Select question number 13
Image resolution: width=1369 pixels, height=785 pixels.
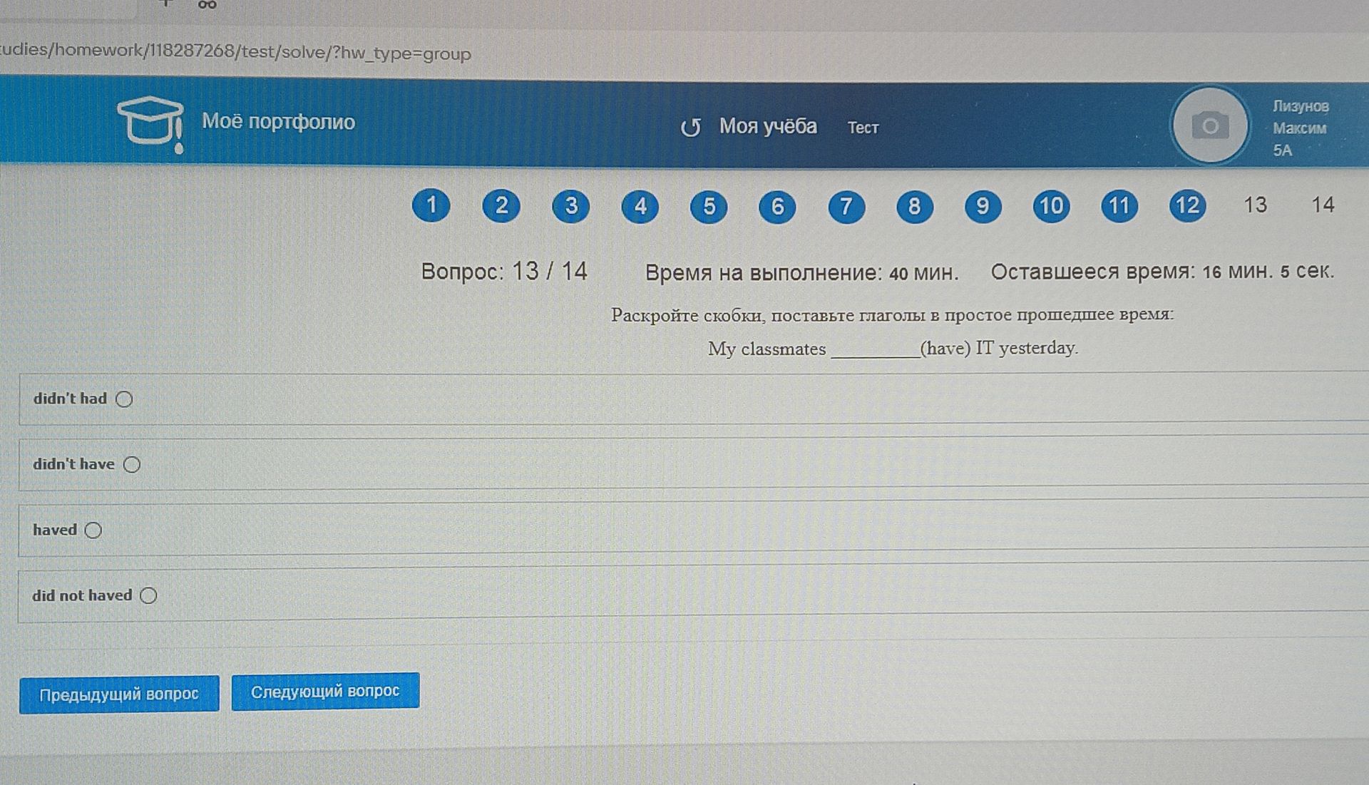pyautogui.click(x=1256, y=205)
